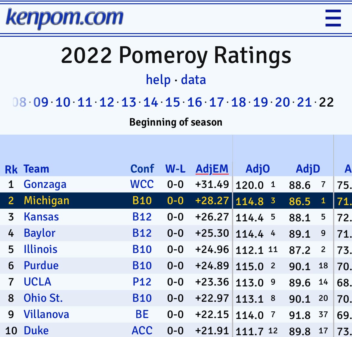Go to the 18 season year
The width and height of the screenshot is (352, 337).
point(238,102)
